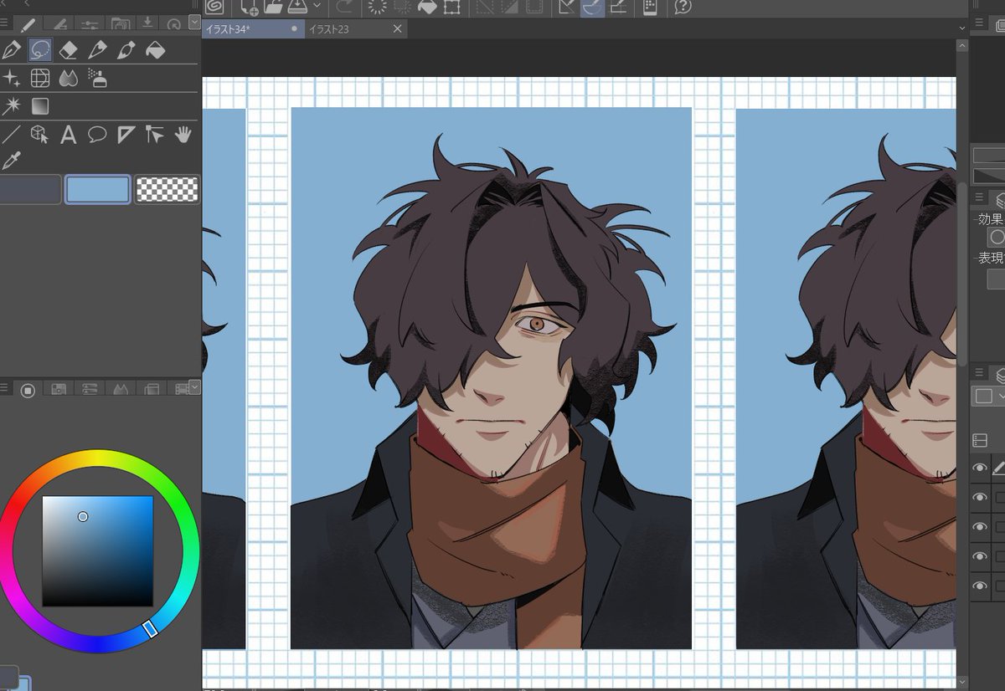This screenshot has height=691, width=1005.
Task: Open the layer property panel hamburger menu
Action: coord(979,197)
